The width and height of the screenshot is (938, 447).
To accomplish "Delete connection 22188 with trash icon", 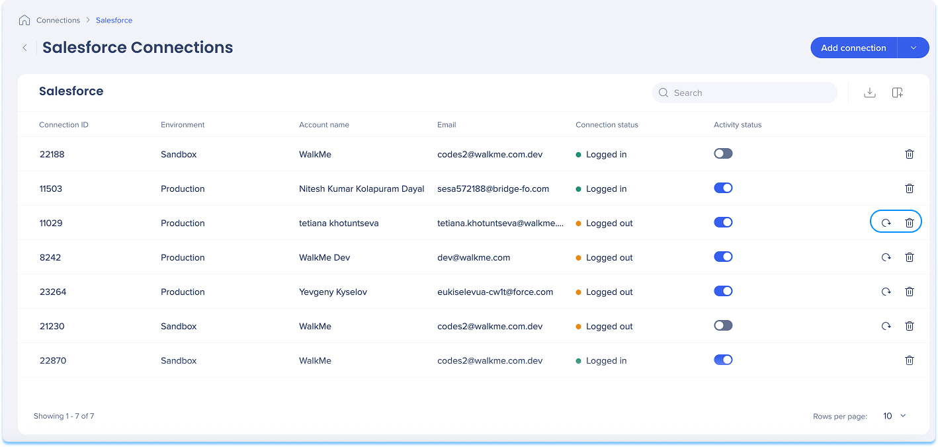I will (909, 154).
